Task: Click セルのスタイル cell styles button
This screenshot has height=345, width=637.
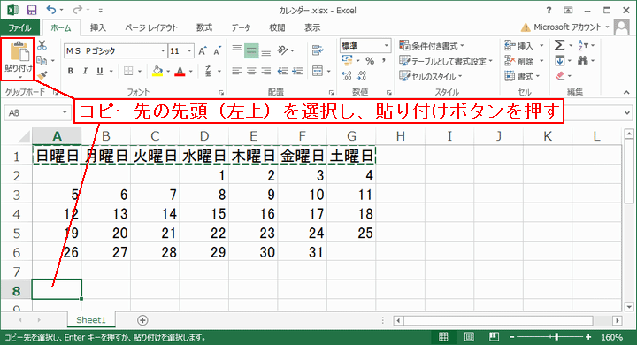Action: tap(431, 76)
